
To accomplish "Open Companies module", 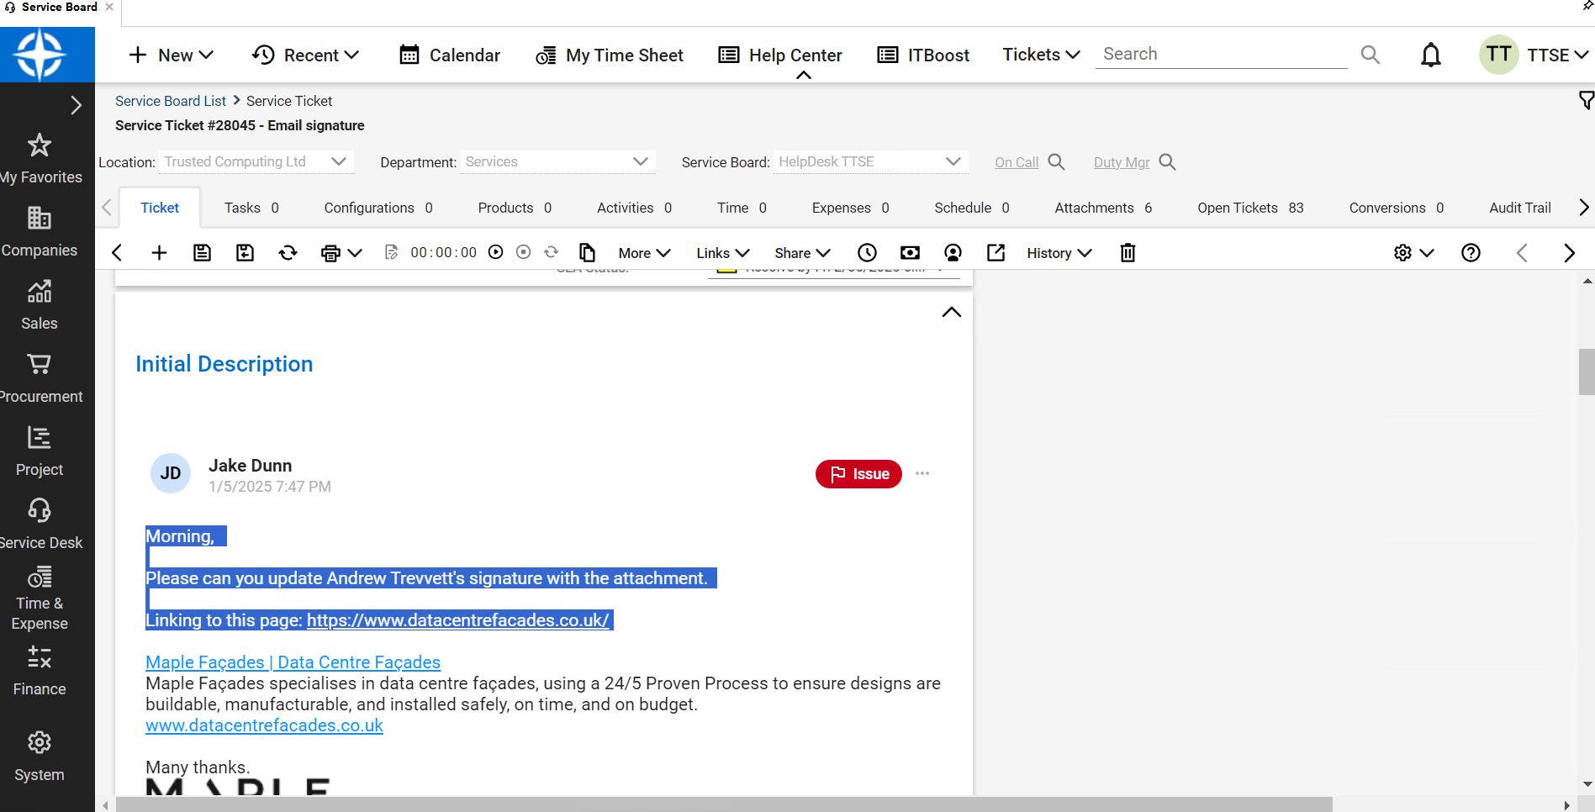I will [40, 231].
